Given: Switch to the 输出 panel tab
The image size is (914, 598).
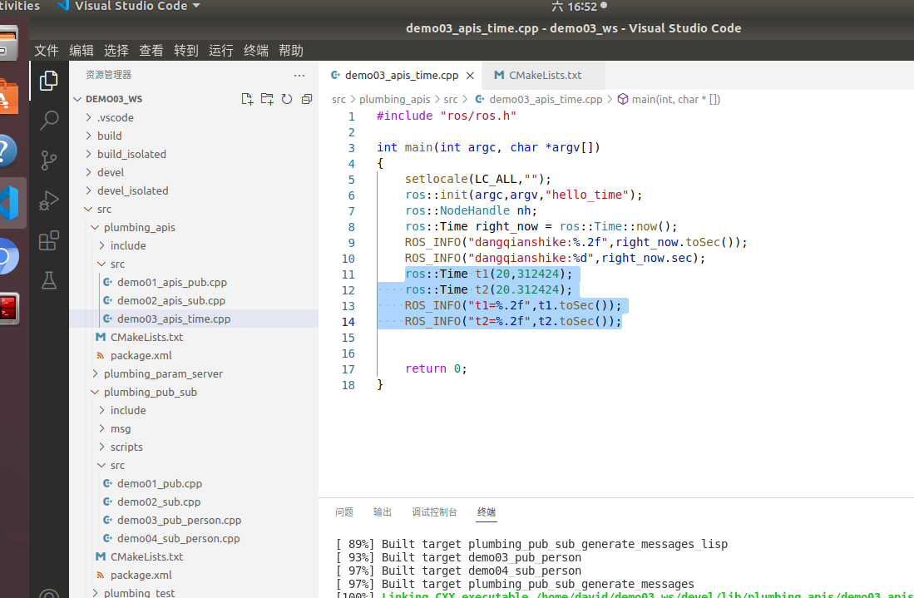Looking at the screenshot, I should coord(382,512).
